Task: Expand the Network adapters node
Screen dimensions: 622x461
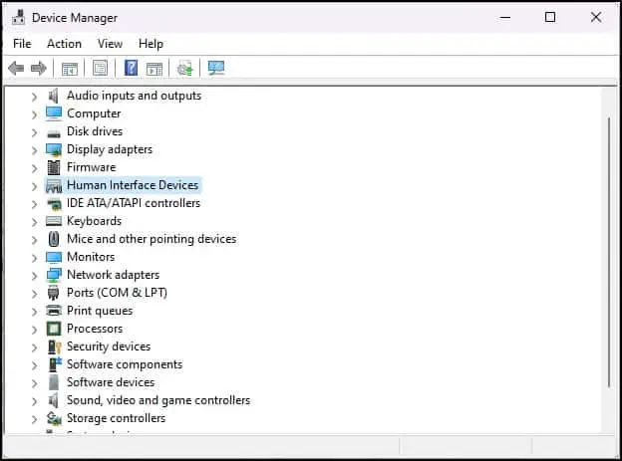Action: coord(35,276)
